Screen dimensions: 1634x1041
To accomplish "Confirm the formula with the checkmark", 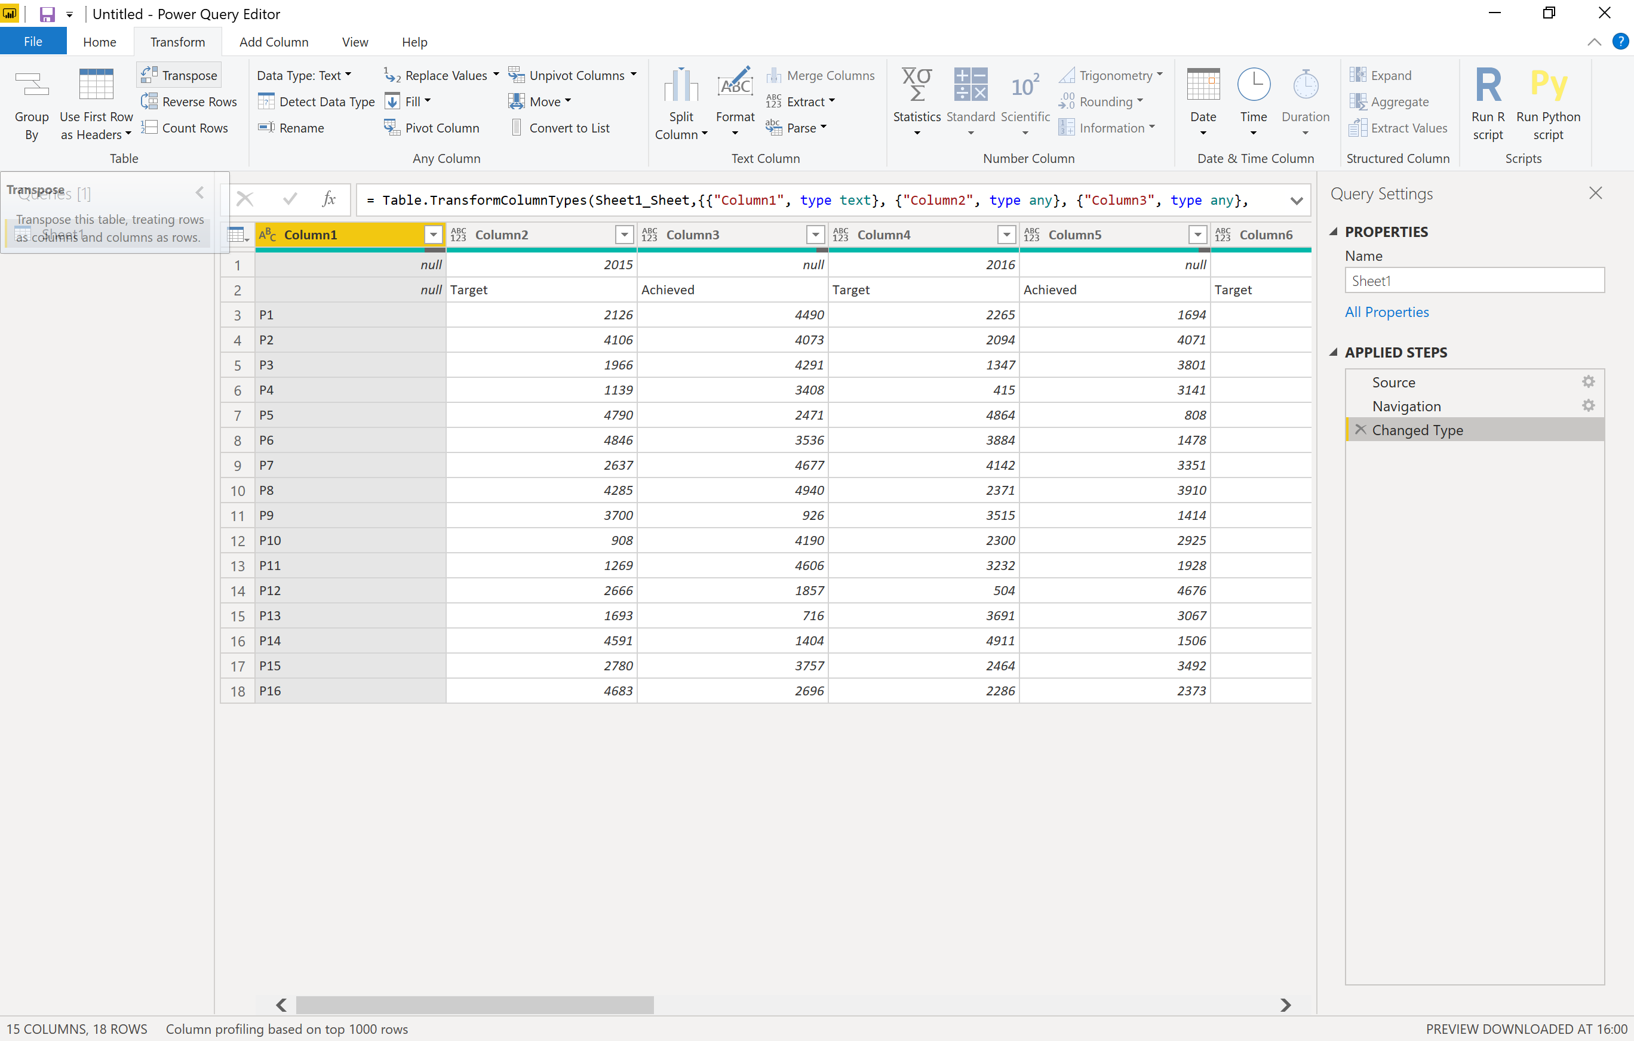I will pos(290,199).
